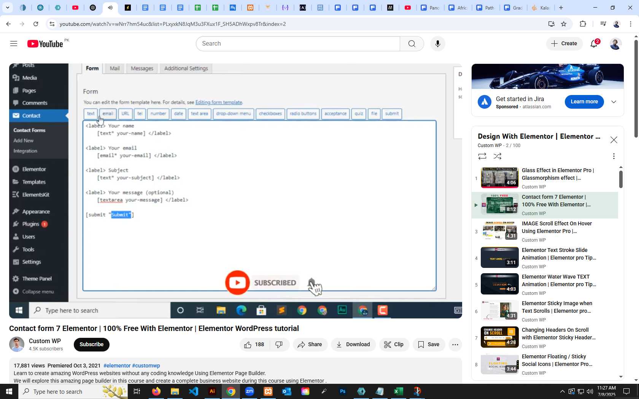This screenshot has height=399, width=639.
Task: Play Elementor Sticky Image when Text Scrolls
Action: pos(545,311)
